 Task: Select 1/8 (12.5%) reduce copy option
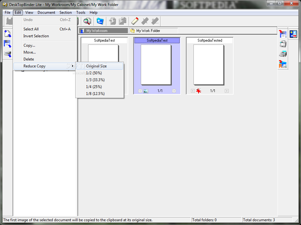(x=99, y=94)
